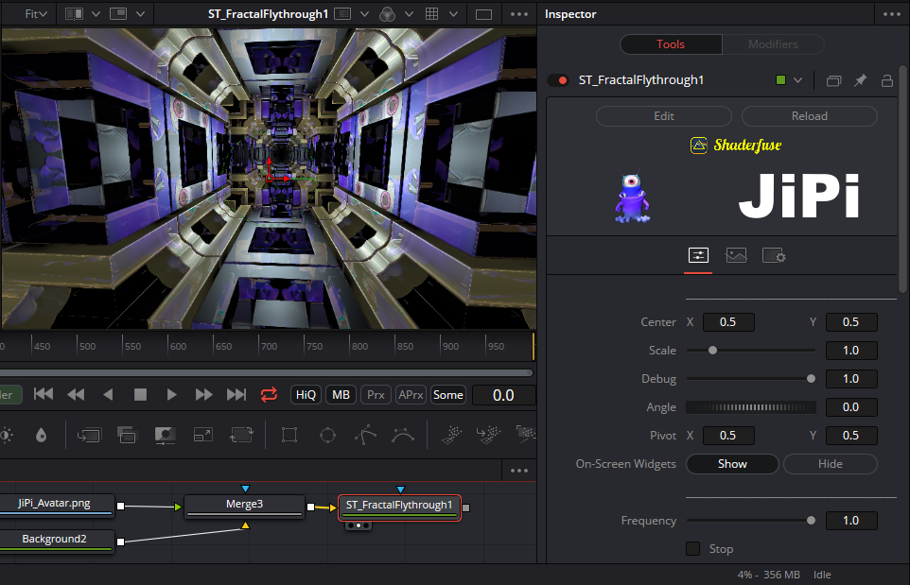
Task: Add a Channel Booleans node
Action: [x=127, y=434]
